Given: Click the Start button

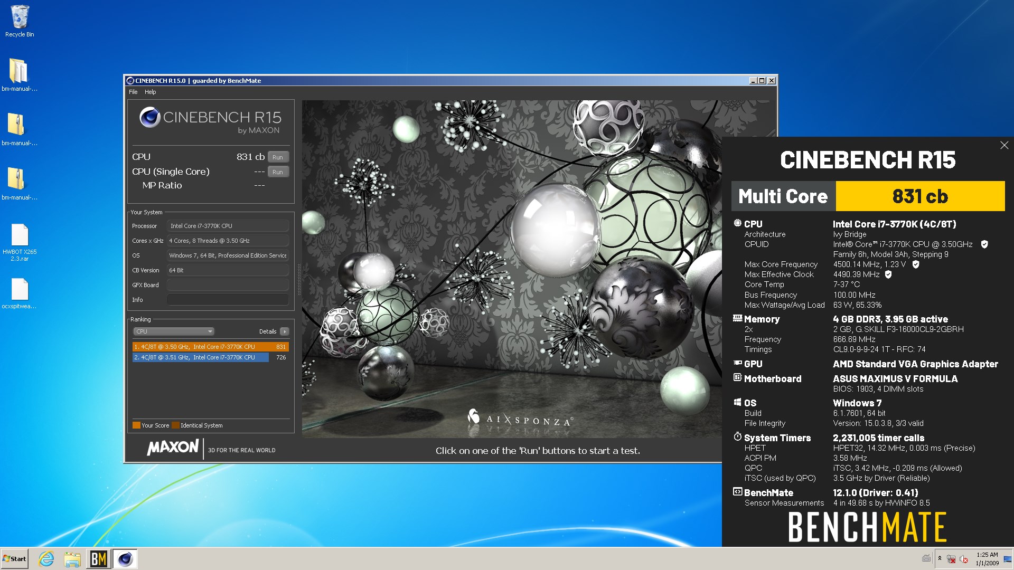Looking at the screenshot, I should [14, 559].
